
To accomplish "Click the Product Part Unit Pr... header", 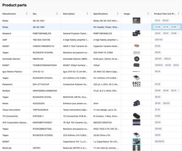I will pyautogui.click(x=165, y=14).
